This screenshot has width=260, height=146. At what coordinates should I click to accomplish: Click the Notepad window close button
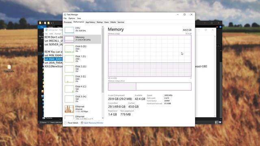213,30
